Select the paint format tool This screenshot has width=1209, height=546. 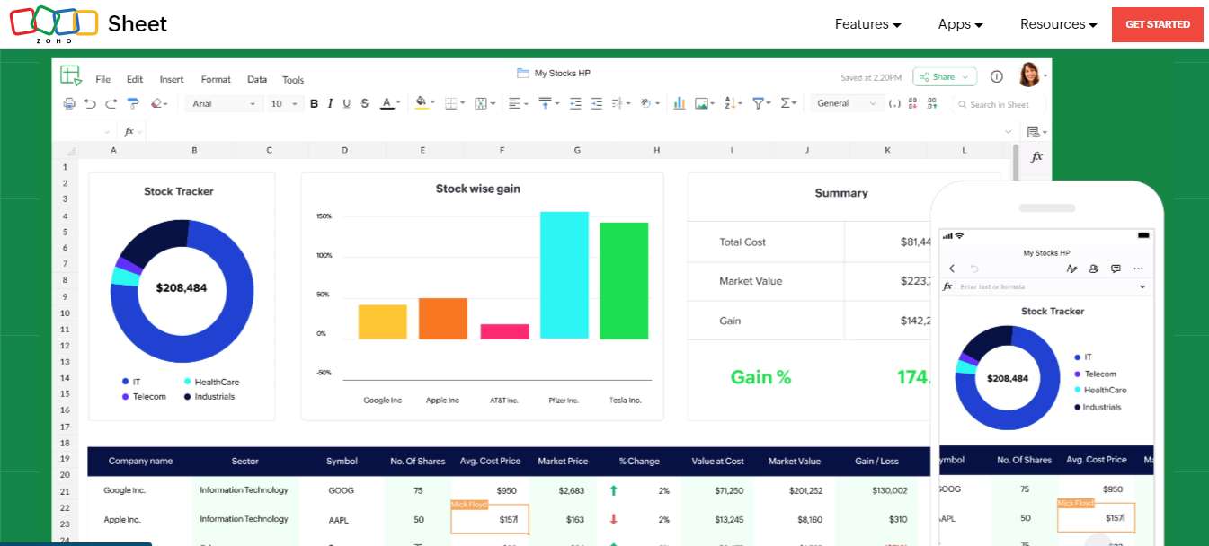(133, 104)
